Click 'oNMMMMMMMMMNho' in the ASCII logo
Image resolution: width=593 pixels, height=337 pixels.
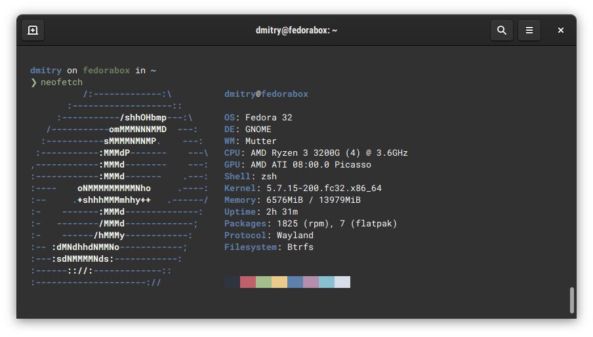(114, 188)
